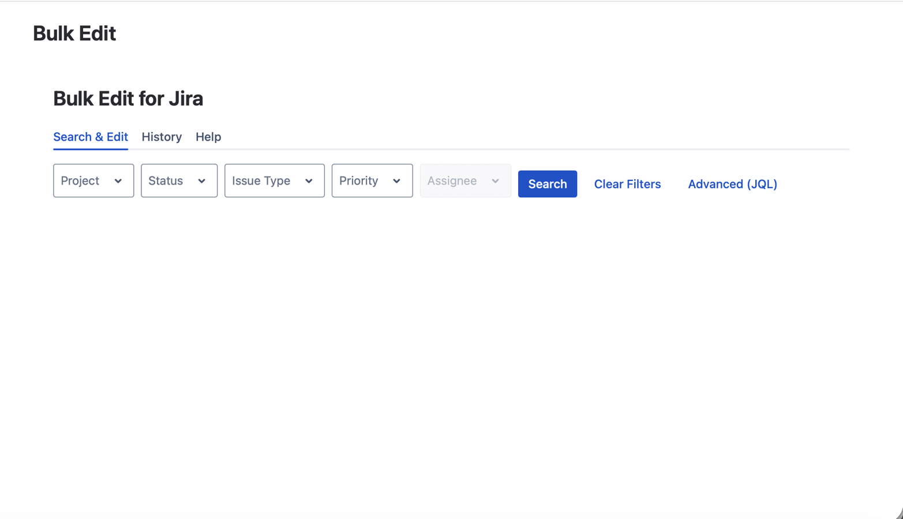Open the Issue Type dropdown
The height and width of the screenshot is (519, 903).
(x=274, y=180)
